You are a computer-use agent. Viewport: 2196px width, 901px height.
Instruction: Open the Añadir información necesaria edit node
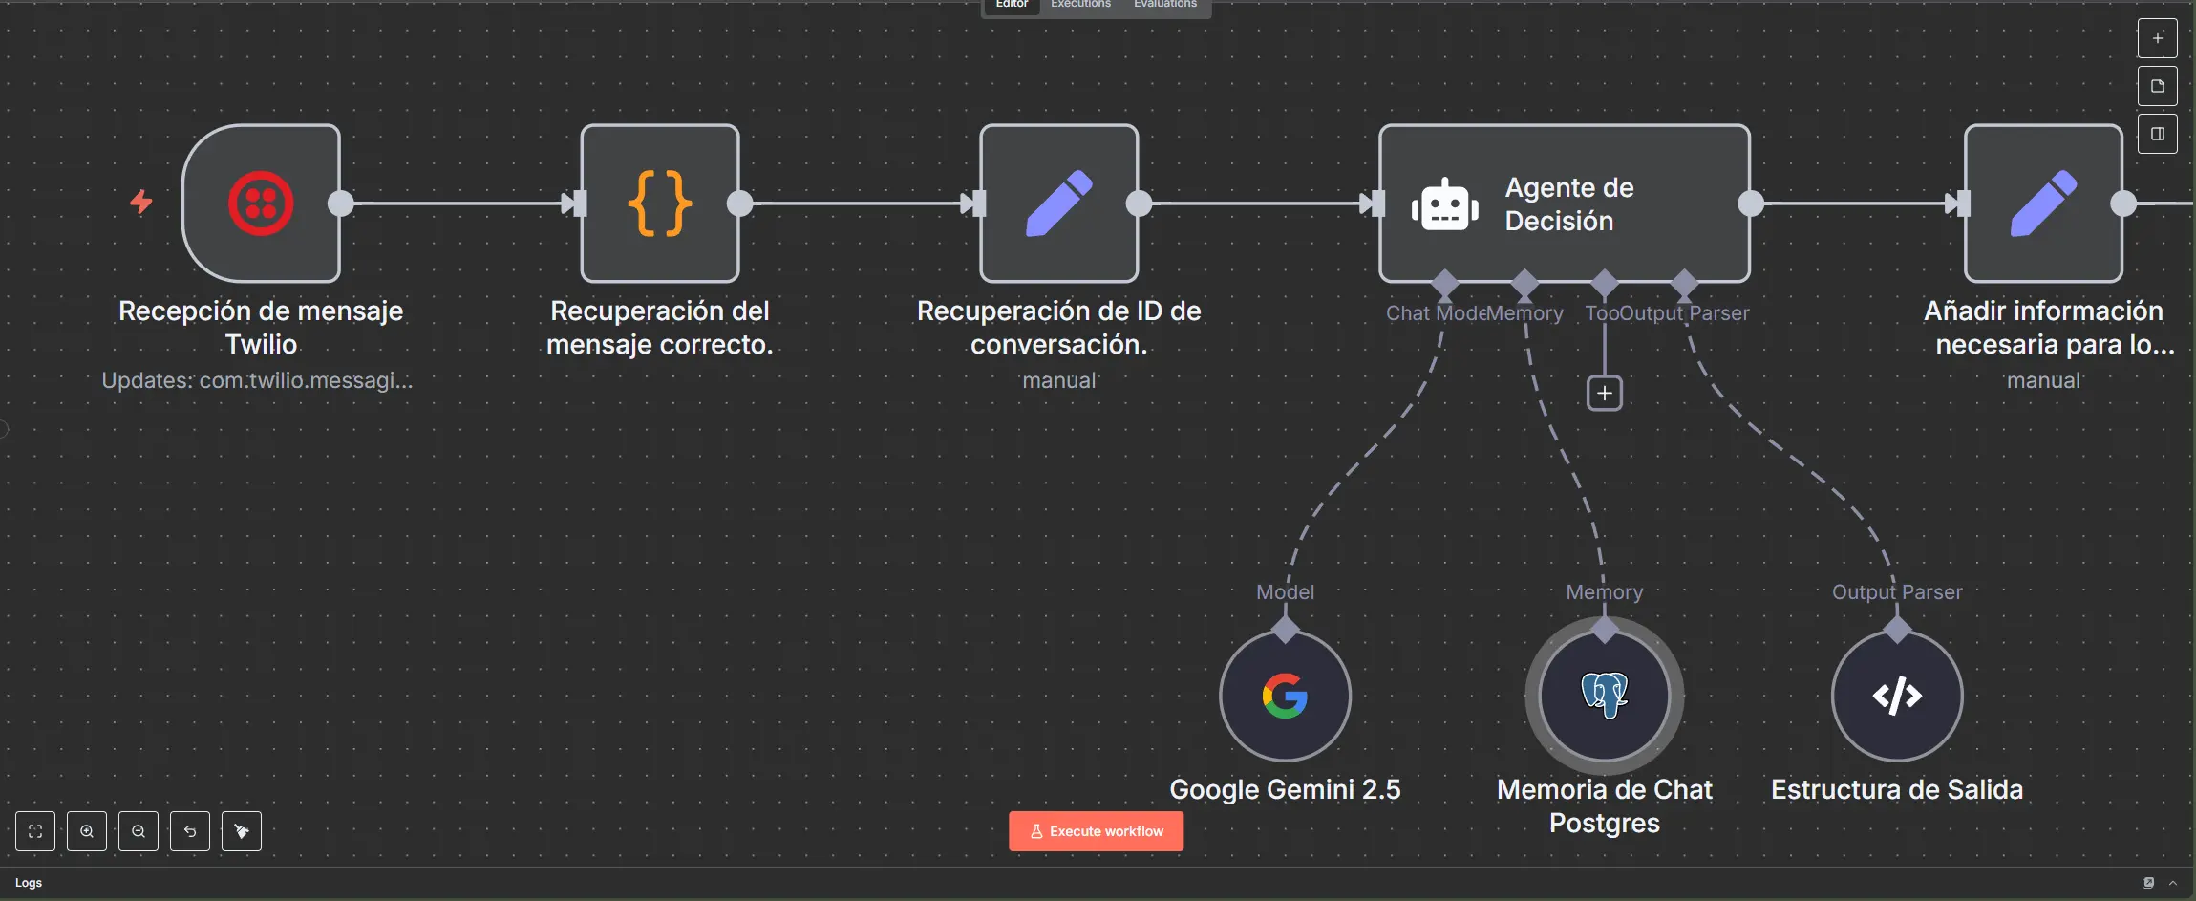click(x=2043, y=204)
